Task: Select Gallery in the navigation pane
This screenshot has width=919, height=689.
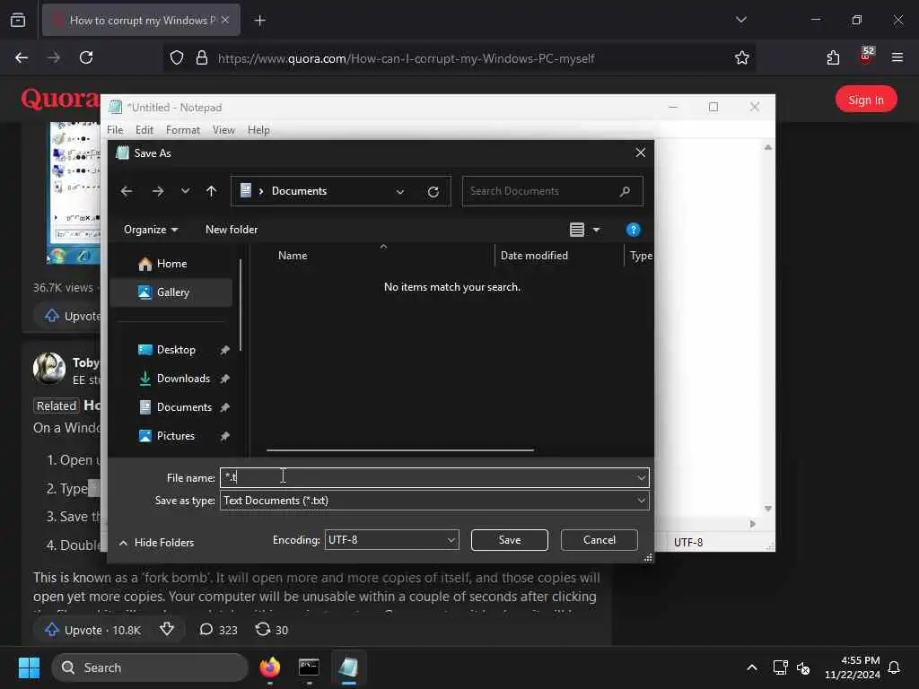Action: pyautogui.click(x=171, y=292)
